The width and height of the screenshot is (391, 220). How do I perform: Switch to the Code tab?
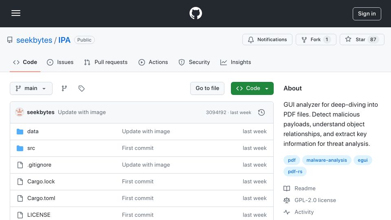click(x=25, y=62)
